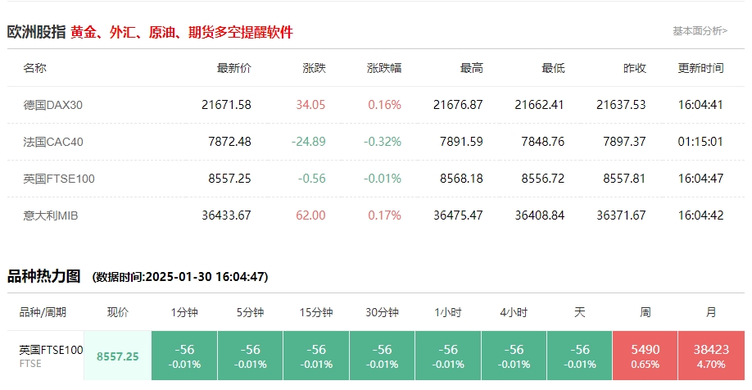Open the 意大利MIB index row name

point(50,215)
